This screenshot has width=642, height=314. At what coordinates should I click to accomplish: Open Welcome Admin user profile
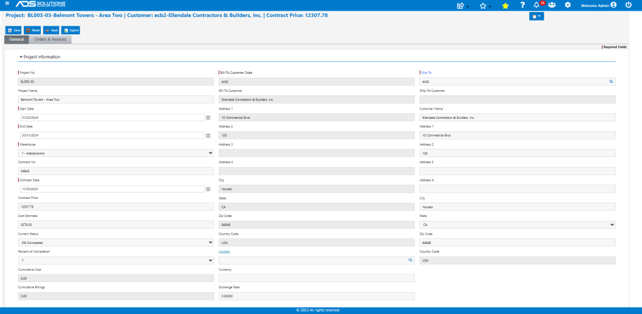coord(599,5)
